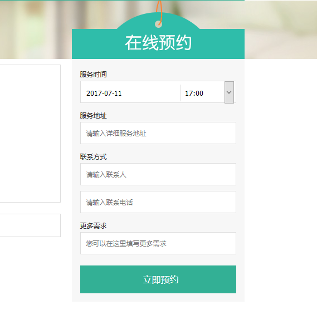Click the small empty box at lower left
The width and height of the screenshot is (317, 310).
point(30,225)
